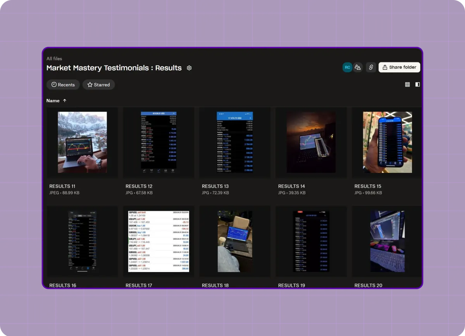This screenshot has height=336, width=465.
Task: Open the RESULTS 14 thumbnail
Action: 311,142
